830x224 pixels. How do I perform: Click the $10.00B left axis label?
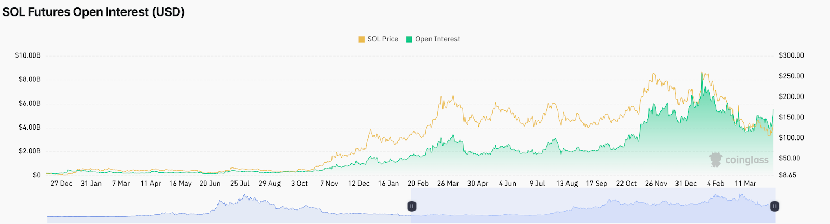(28, 55)
